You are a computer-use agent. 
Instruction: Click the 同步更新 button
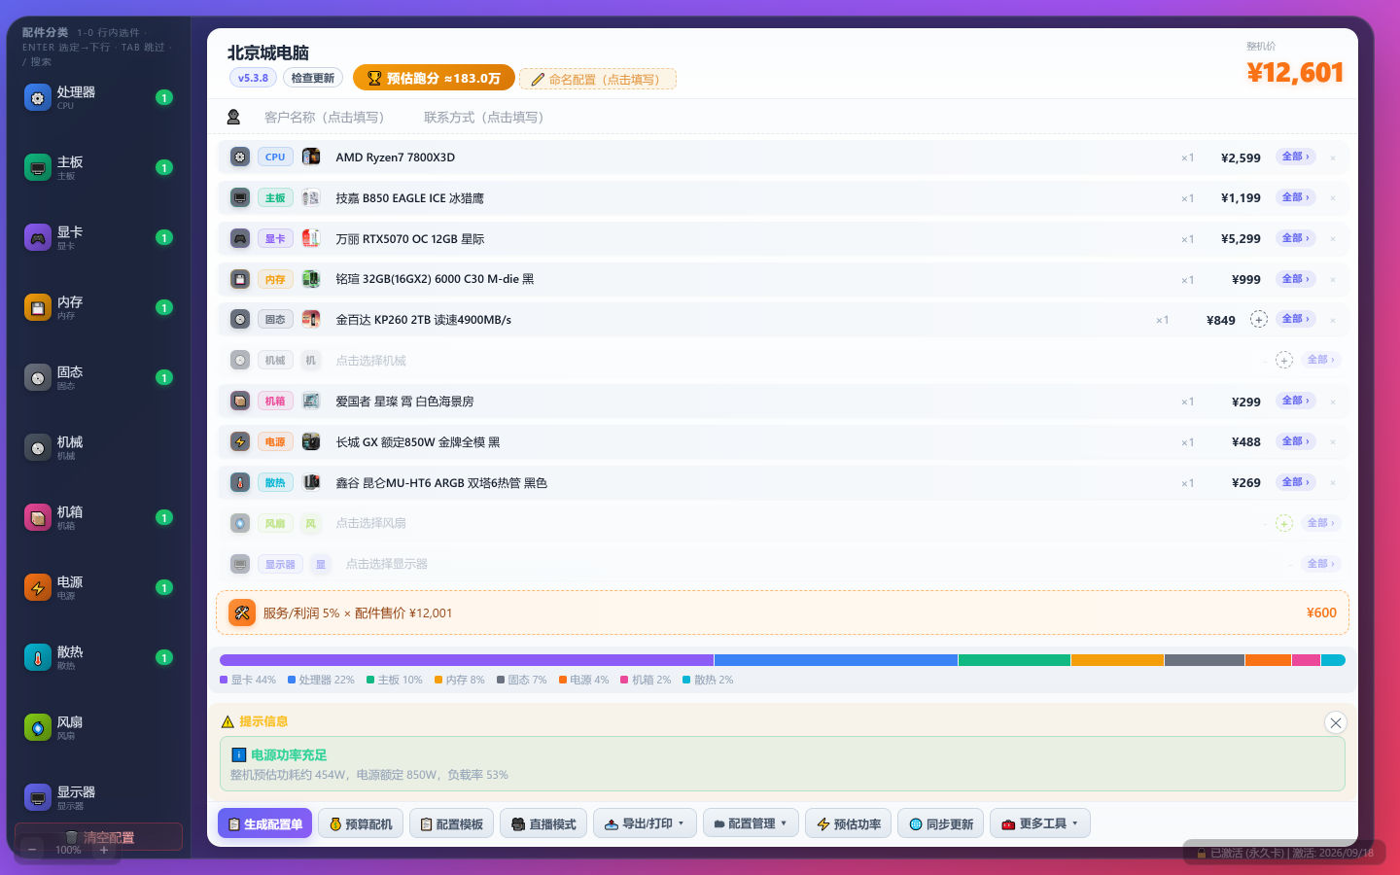coord(941,823)
